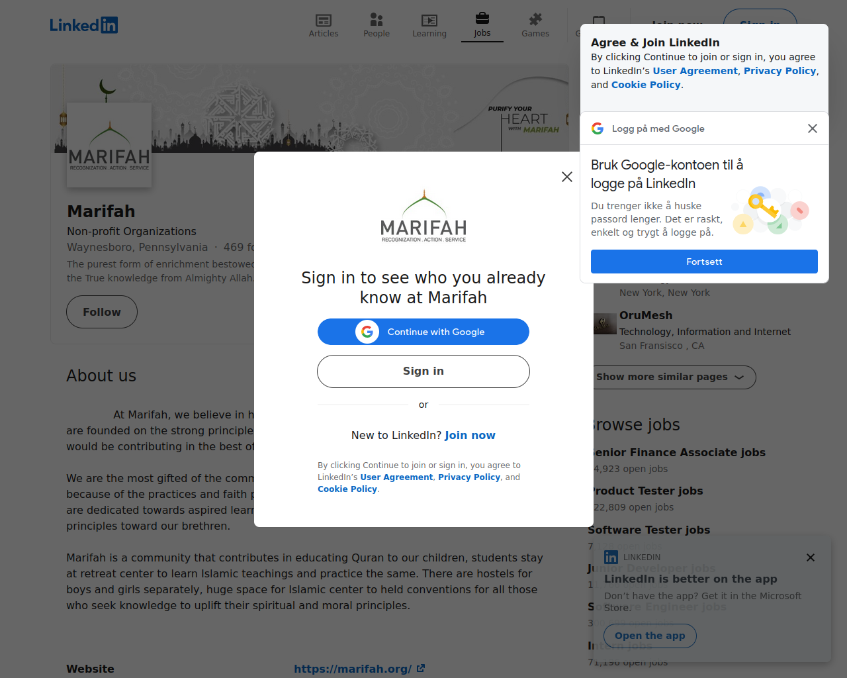Click the Join now link
Image resolution: width=847 pixels, height=678 pixels.
470,435
